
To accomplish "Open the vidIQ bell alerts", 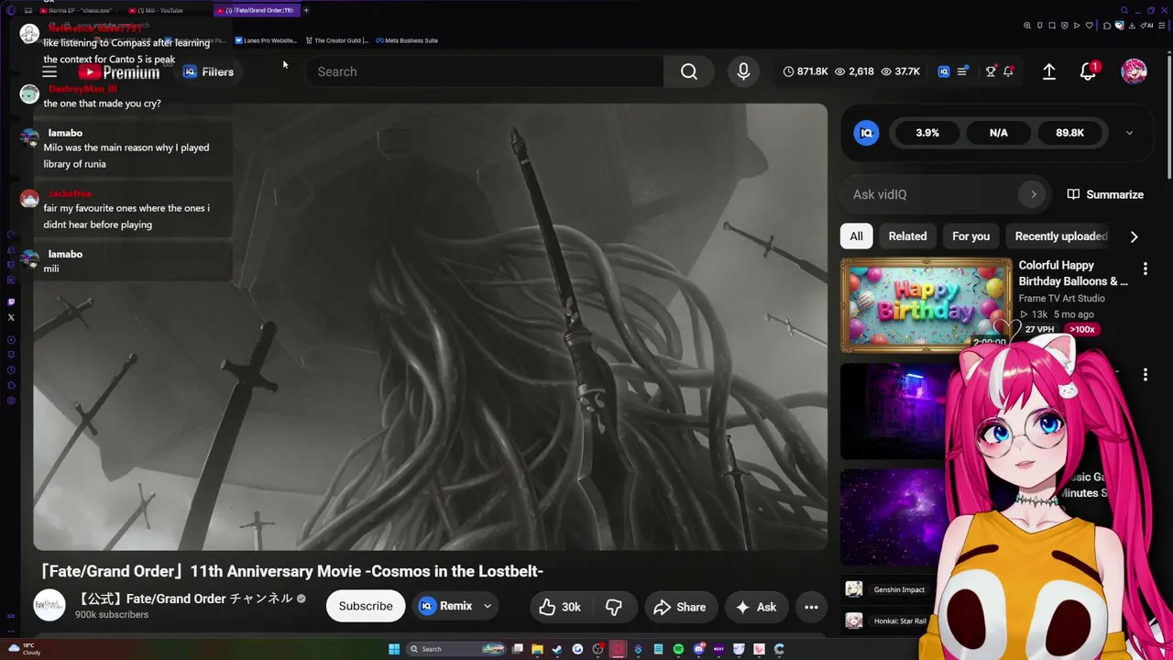I will click(1008, 71).
